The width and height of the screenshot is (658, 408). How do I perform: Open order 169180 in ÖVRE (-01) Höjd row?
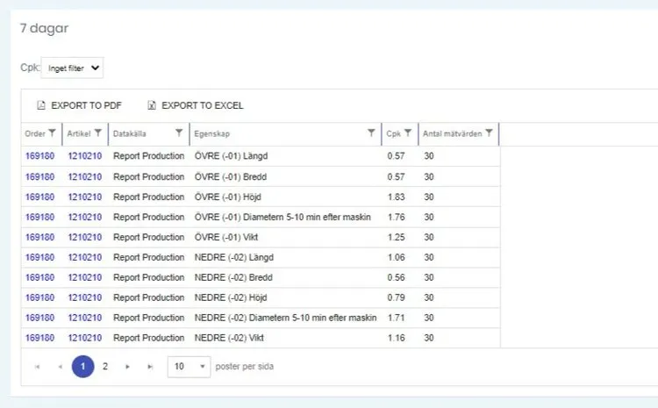coord(39,197)
